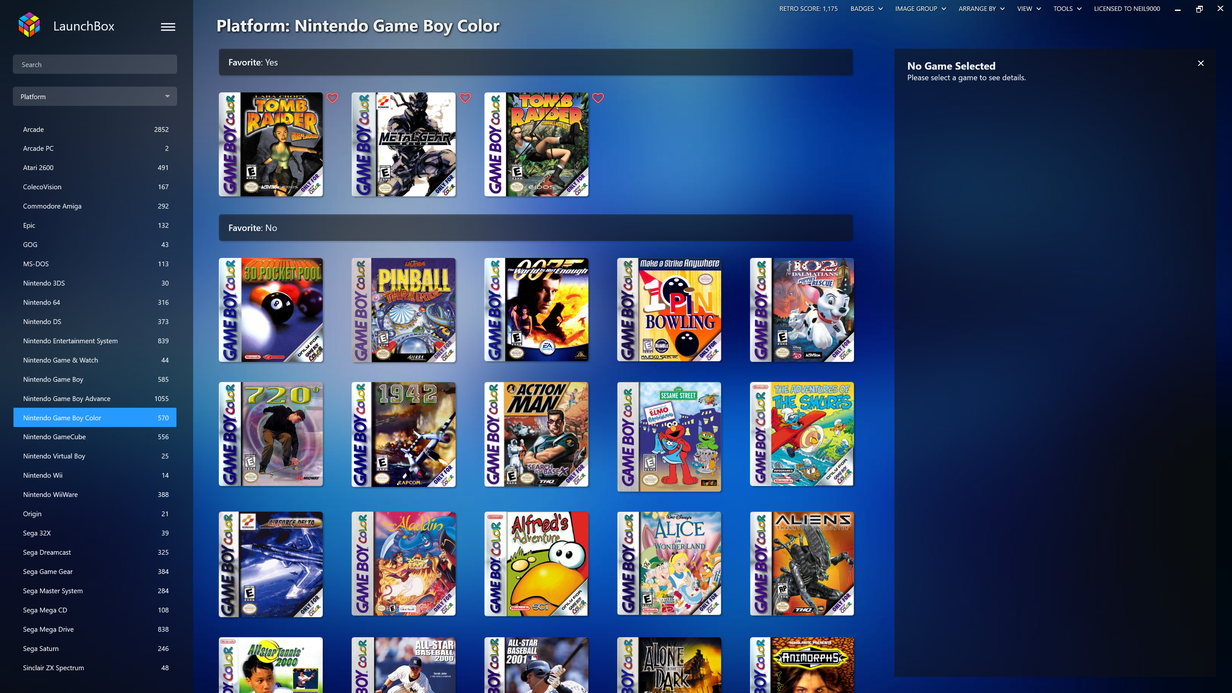Open the Badges menu
Screen dimensions: 1232x693
(x=866, y=9)
